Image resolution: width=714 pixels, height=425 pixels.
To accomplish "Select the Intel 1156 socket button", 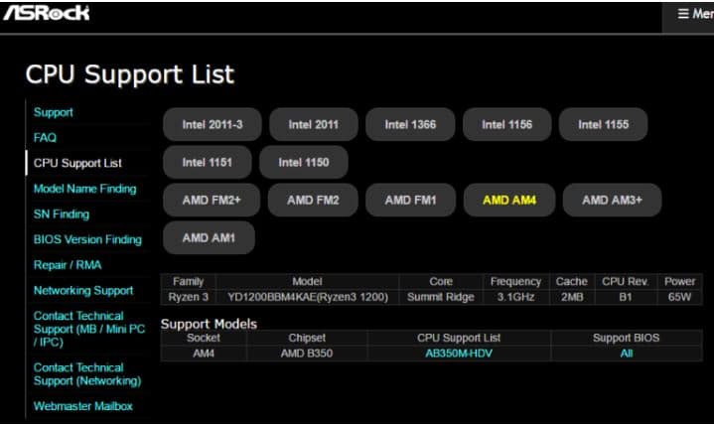I will tap(506, 124).
